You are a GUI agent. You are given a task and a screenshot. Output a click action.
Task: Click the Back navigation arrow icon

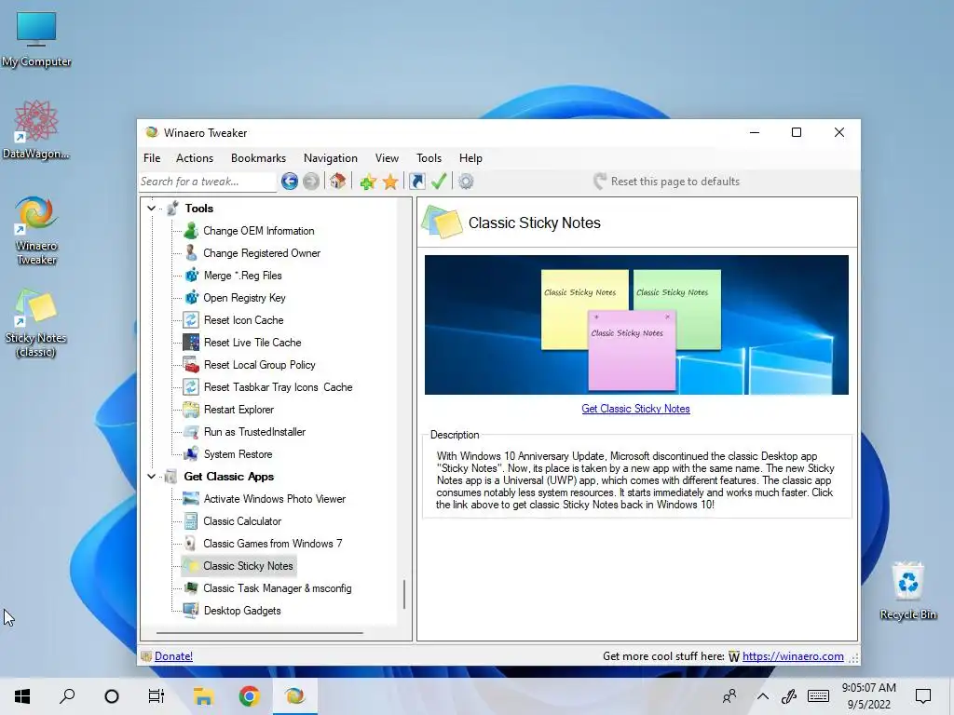coord(290,182)
